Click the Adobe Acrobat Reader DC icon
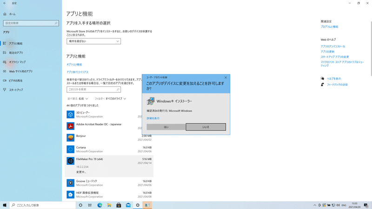 click(71, 126)
